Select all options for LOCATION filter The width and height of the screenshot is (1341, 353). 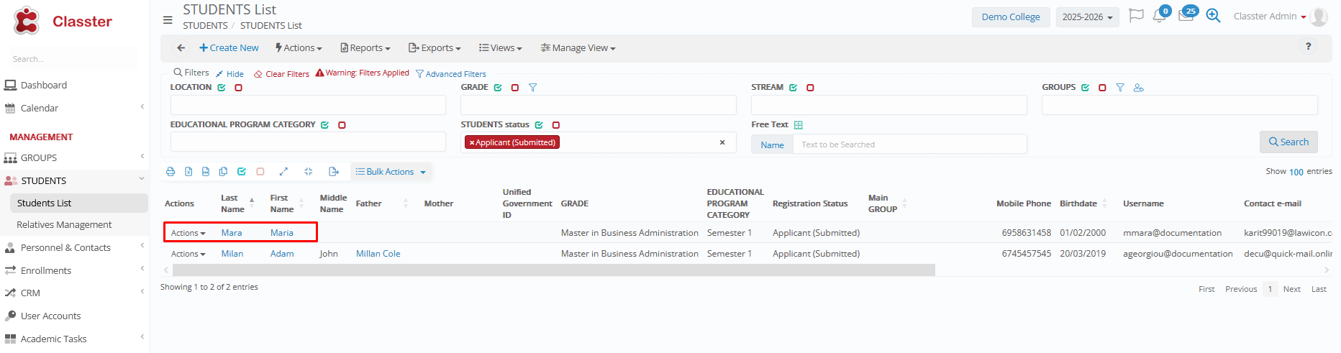[222, 88]
